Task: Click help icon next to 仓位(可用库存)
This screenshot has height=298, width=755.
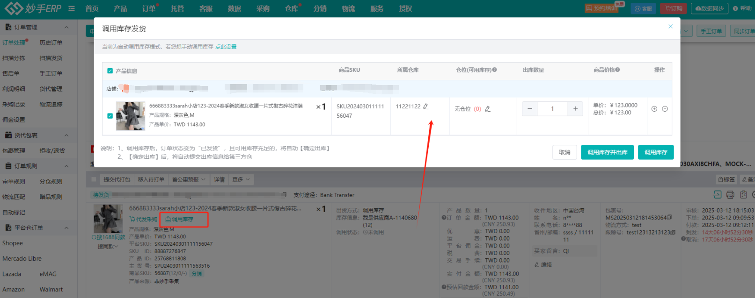Action: tap(495, 70)
